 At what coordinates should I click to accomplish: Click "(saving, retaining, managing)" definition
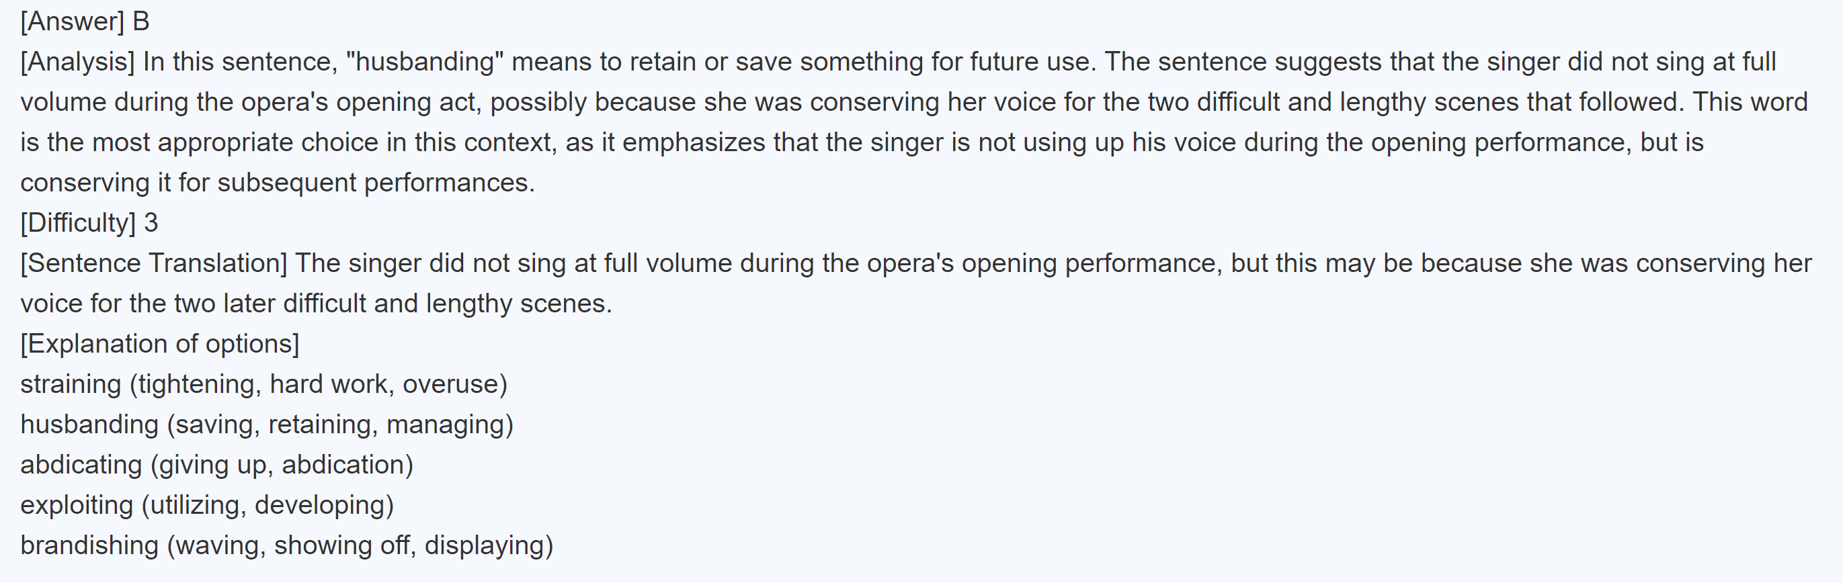click(x=340, y=425)
